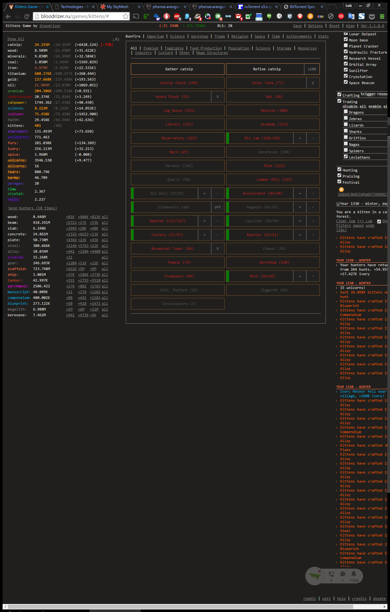This screenshot has height=612, width=390.
Task: Click the AirDroid paper plane icon
Action: (315, 576)
